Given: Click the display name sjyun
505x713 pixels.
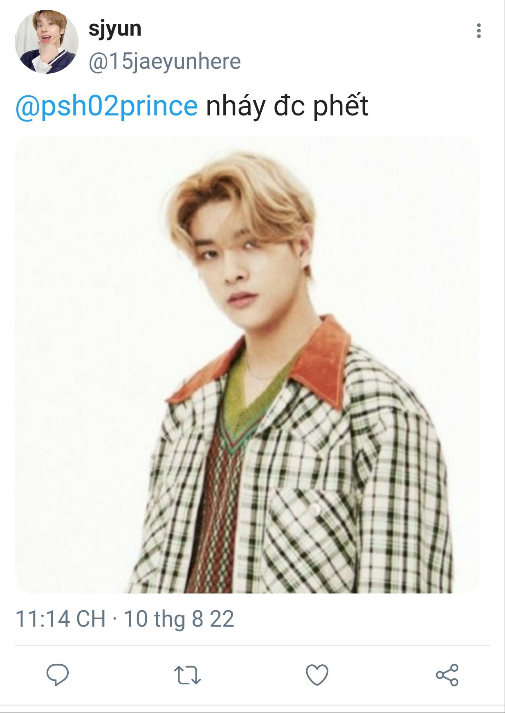Looking at the screenshot, I should pyautogui.click(x=115, y=29).
